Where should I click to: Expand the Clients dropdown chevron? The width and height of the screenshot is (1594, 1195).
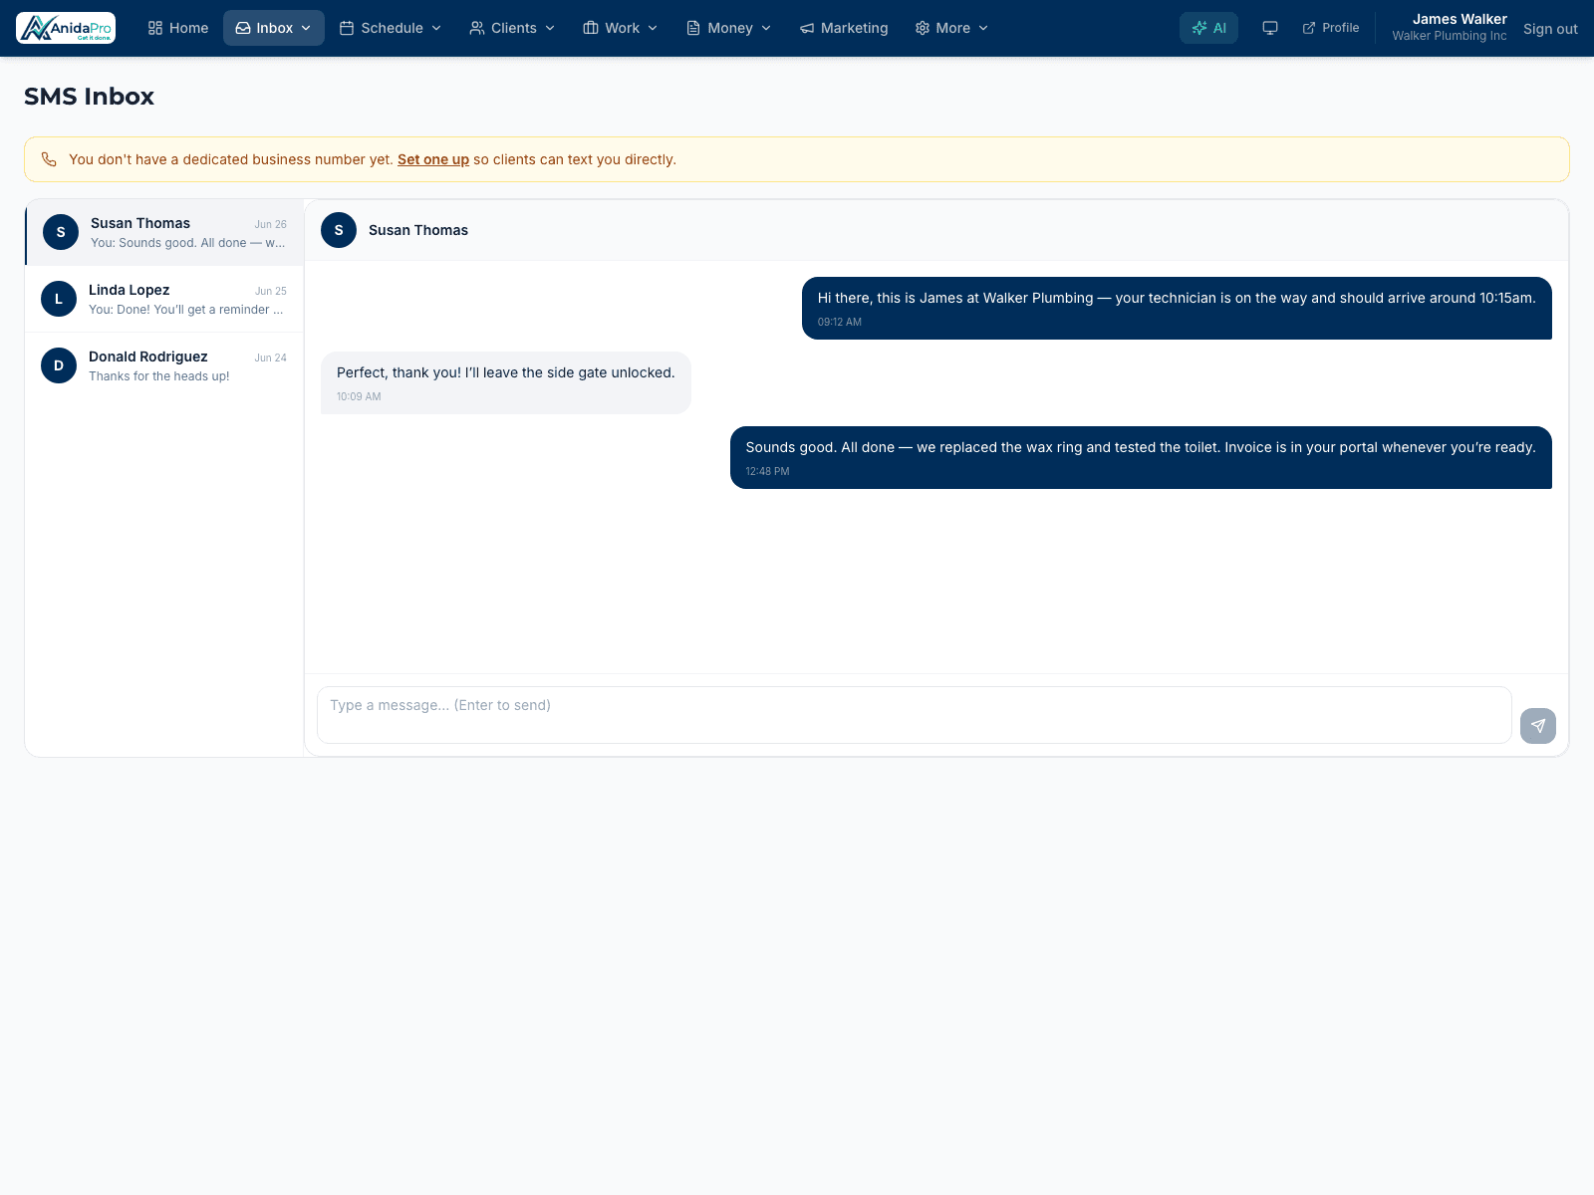[x=550, y=28]
